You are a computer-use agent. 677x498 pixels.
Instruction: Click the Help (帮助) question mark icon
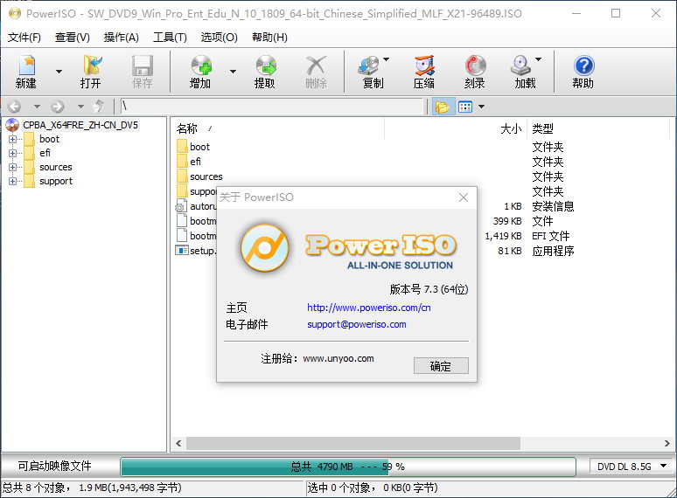pyautogui.click(x=583, y=66)
